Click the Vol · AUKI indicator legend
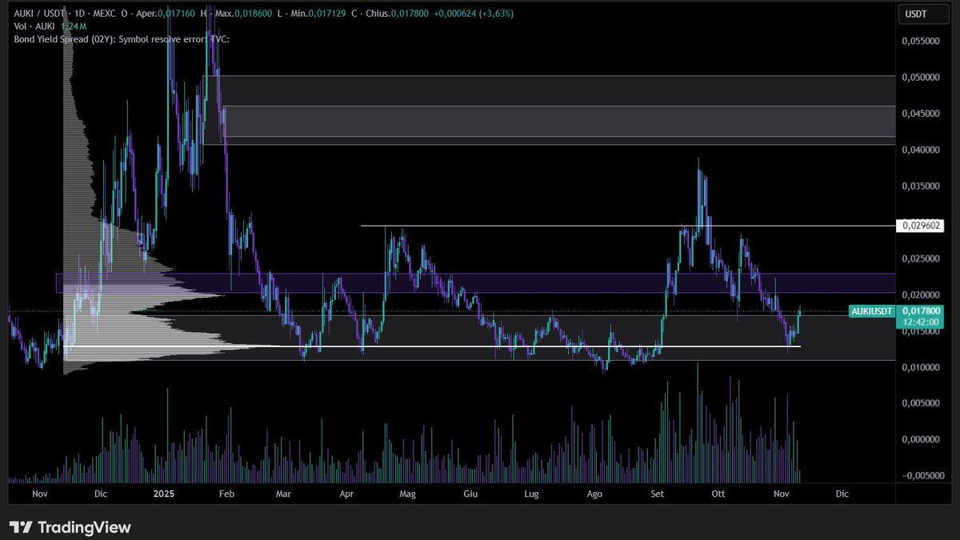Viewport: 960px width, 540px height. (33, 26)
